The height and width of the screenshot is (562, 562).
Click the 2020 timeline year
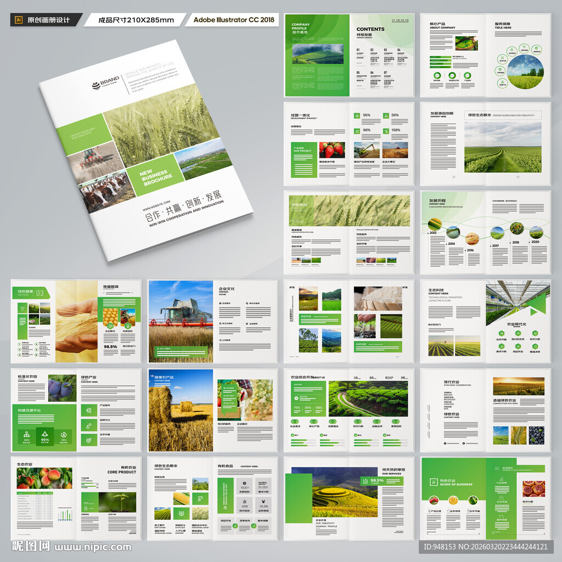click(x=535, y=242)
